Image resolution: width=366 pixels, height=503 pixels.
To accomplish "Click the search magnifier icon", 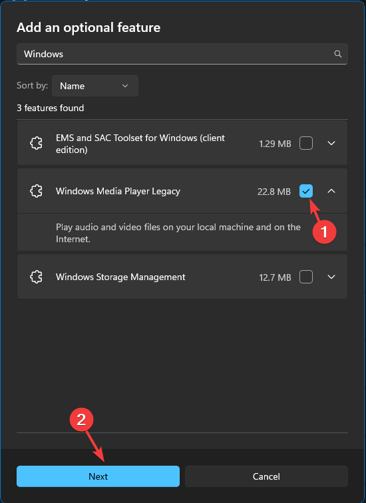I will [x=338, y=54].
